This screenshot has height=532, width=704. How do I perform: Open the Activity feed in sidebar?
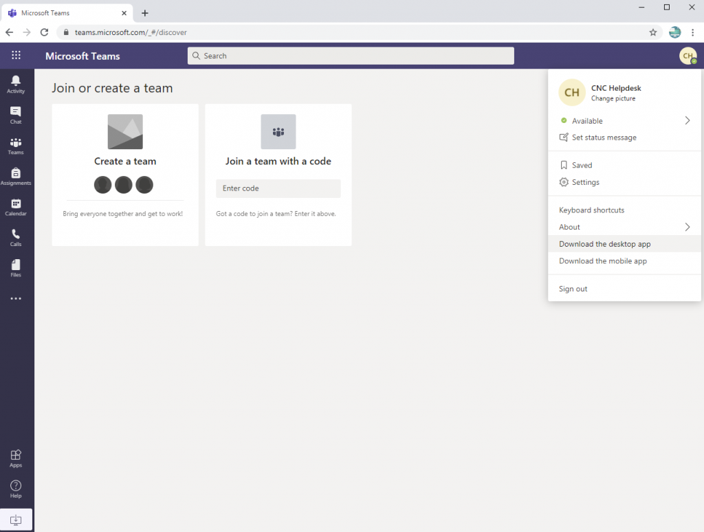pyautogui.click(x=16, y=85)
